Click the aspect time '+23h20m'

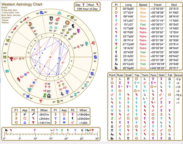click(83, 119)
